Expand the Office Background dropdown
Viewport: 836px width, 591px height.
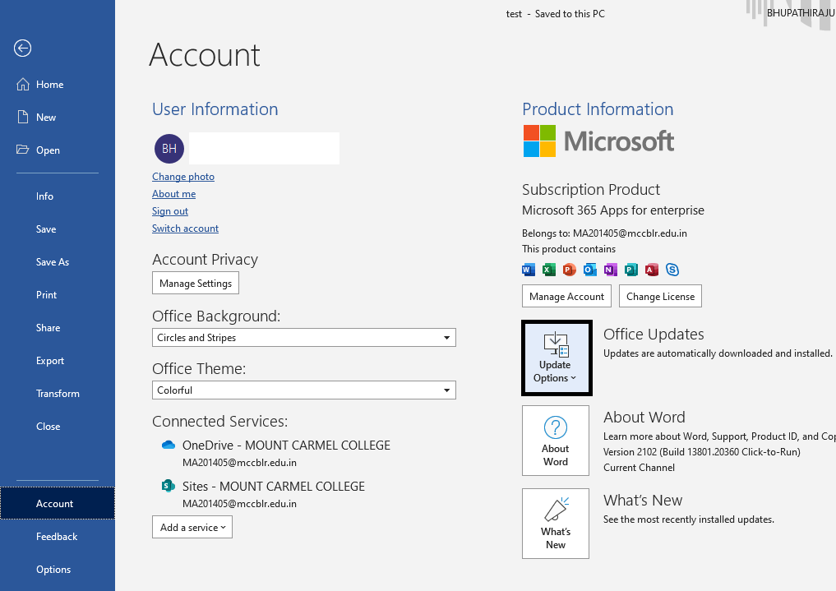tap(304, 337)
